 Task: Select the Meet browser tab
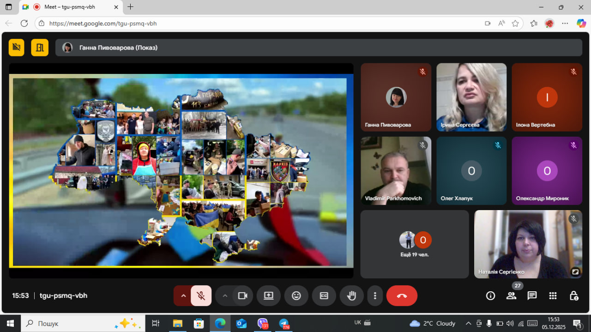click(69, 7)
